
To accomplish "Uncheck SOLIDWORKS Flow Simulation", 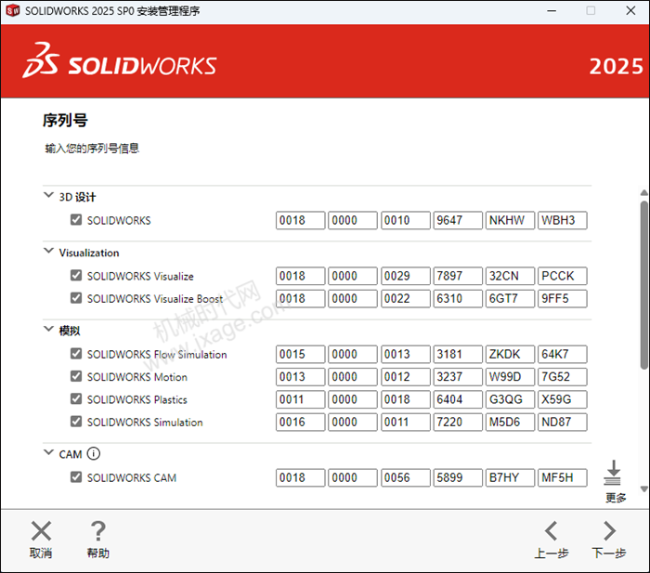I will pos(76,354).
